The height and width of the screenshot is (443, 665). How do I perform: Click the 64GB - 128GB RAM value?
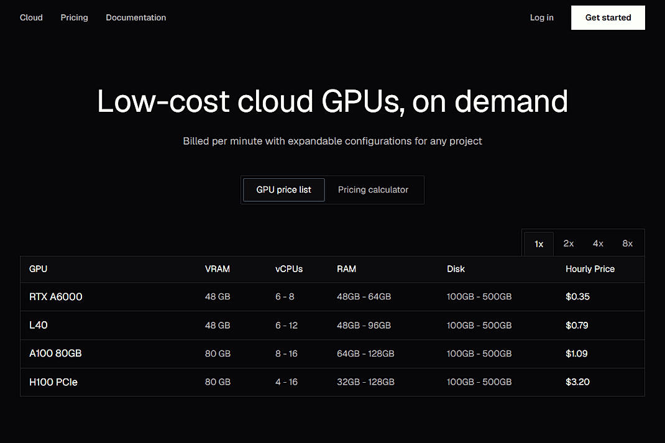365,354
